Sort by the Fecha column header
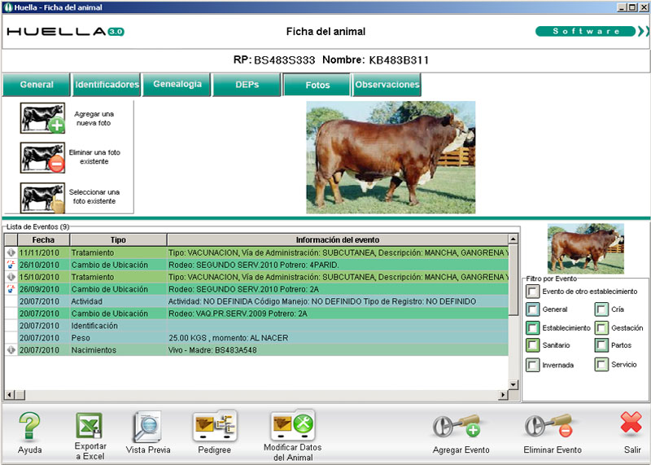The height and width of the screenshot is (465, 651). [x=44, y=239]
